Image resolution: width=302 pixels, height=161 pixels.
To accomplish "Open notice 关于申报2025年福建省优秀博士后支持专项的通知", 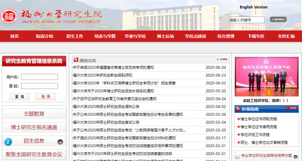I will point(113,68).
